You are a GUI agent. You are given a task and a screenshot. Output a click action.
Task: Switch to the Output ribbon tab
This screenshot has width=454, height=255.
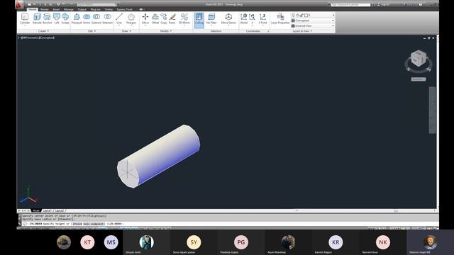pos(82,9)
